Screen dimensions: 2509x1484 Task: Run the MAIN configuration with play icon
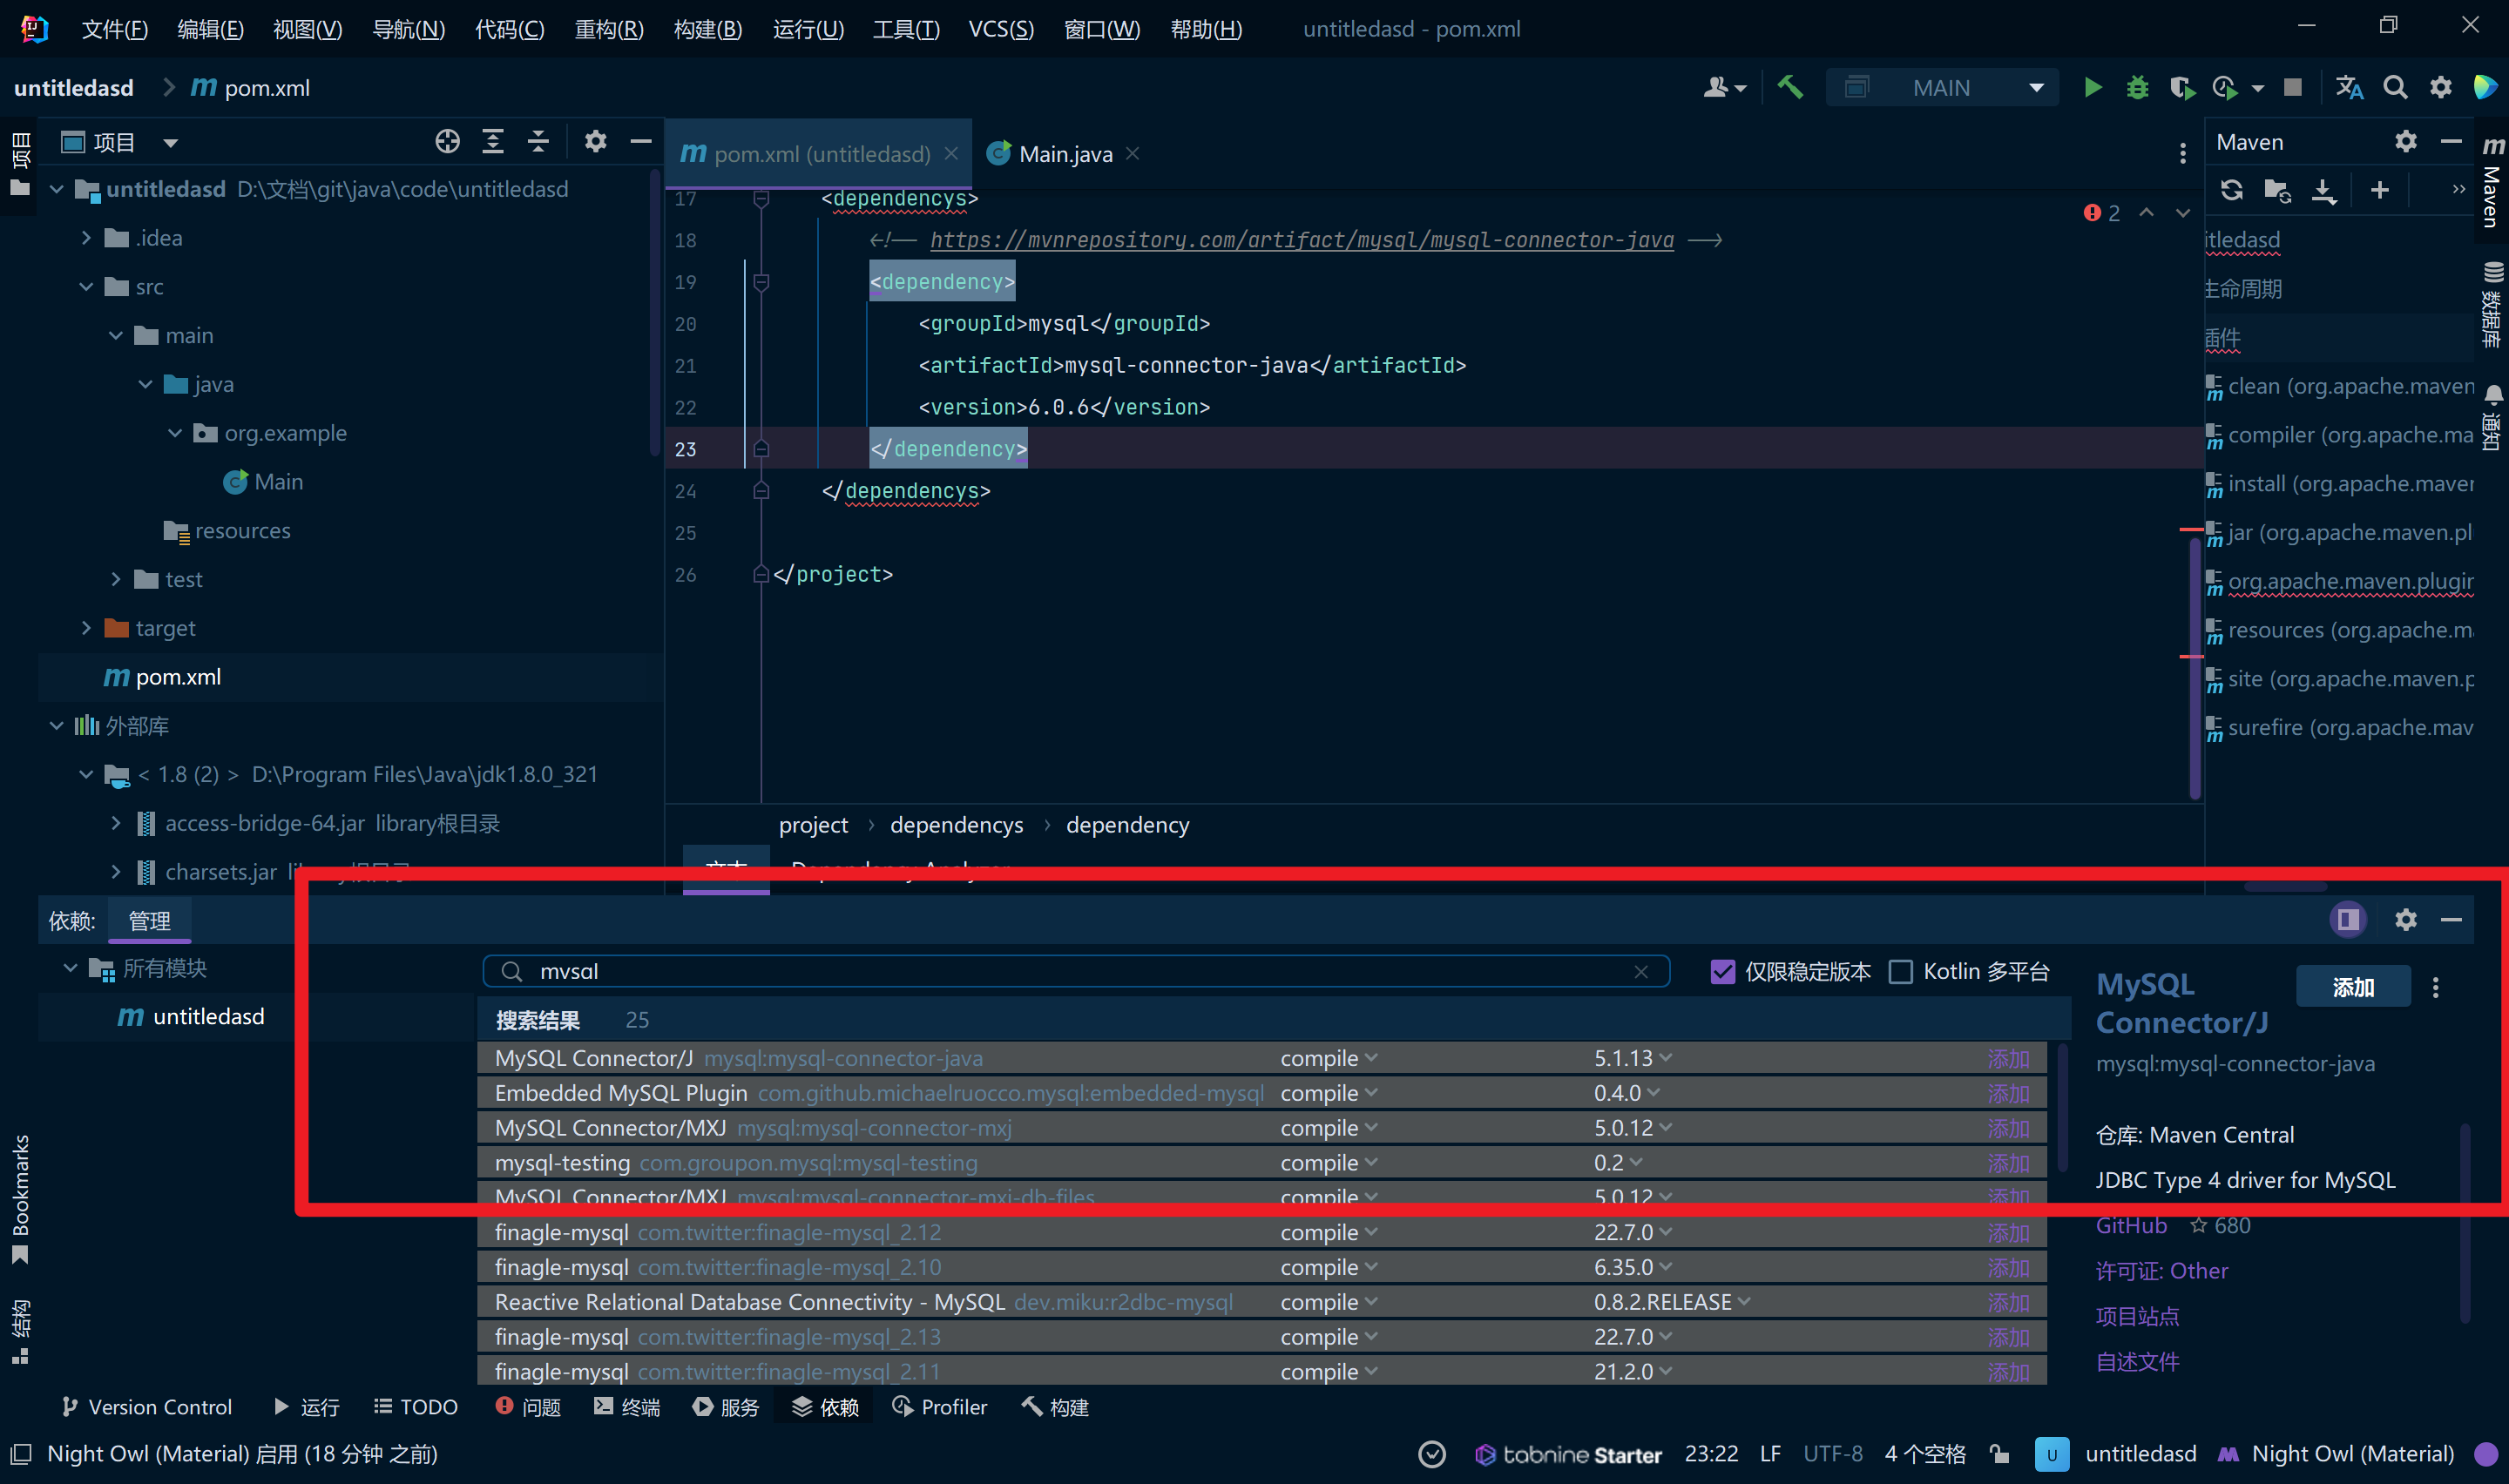[2092, 88]
